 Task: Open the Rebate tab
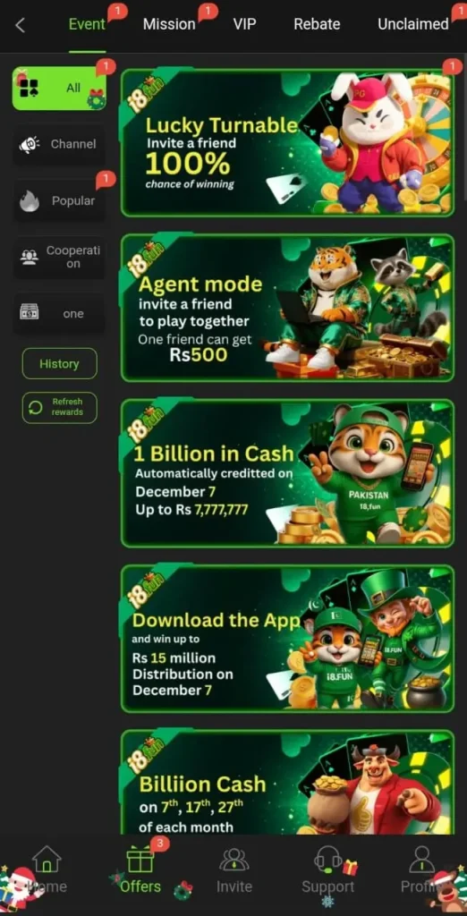click(317, 24)
